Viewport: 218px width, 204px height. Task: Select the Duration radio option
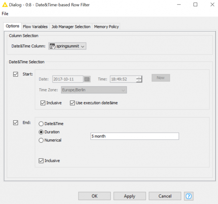tap(41, 132)
